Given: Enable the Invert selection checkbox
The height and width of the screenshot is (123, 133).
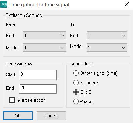Looking at the screenshot, I should pyautogui.click(x=12, y=100).
